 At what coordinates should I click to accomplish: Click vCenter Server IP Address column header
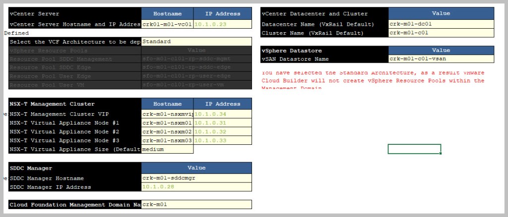pos(223,13)
